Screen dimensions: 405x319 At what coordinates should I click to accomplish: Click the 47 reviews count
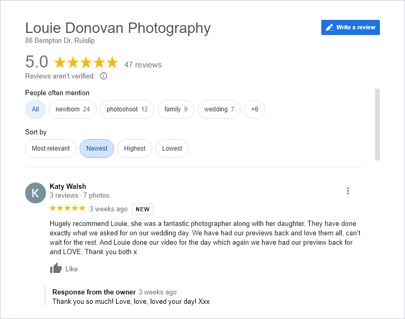[x=143, y=65]
